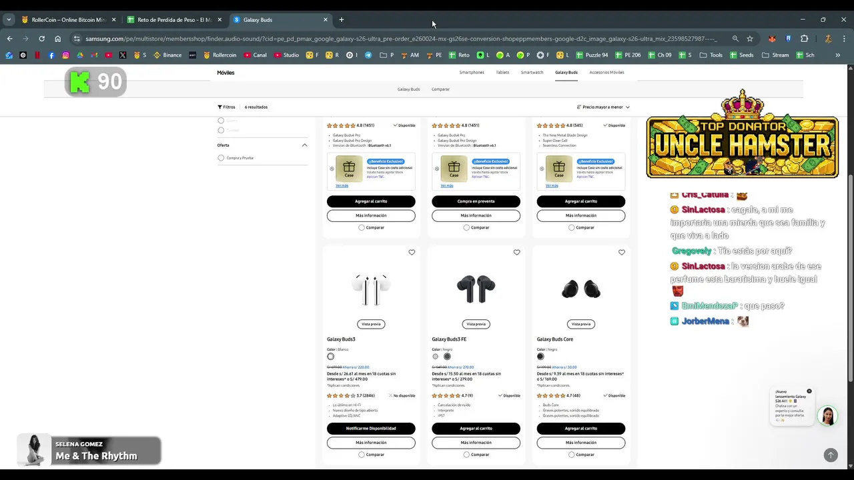This screenshot has height=480, width=854.
Task: Open the Chrome zoom magnifier icon
Action: pyautogui.click(x=735, y=39)
